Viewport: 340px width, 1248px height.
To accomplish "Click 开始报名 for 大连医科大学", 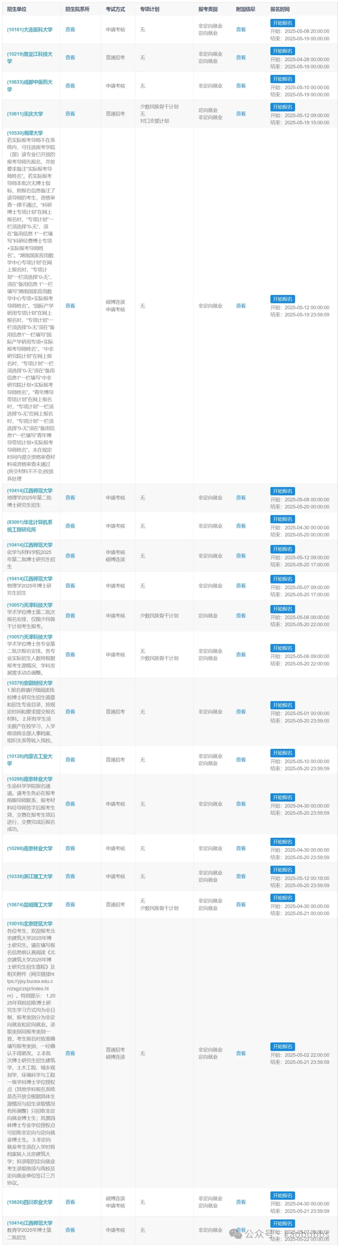I will 282,23.
